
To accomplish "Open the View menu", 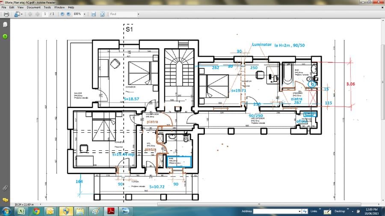I will (x=21, y=7).
